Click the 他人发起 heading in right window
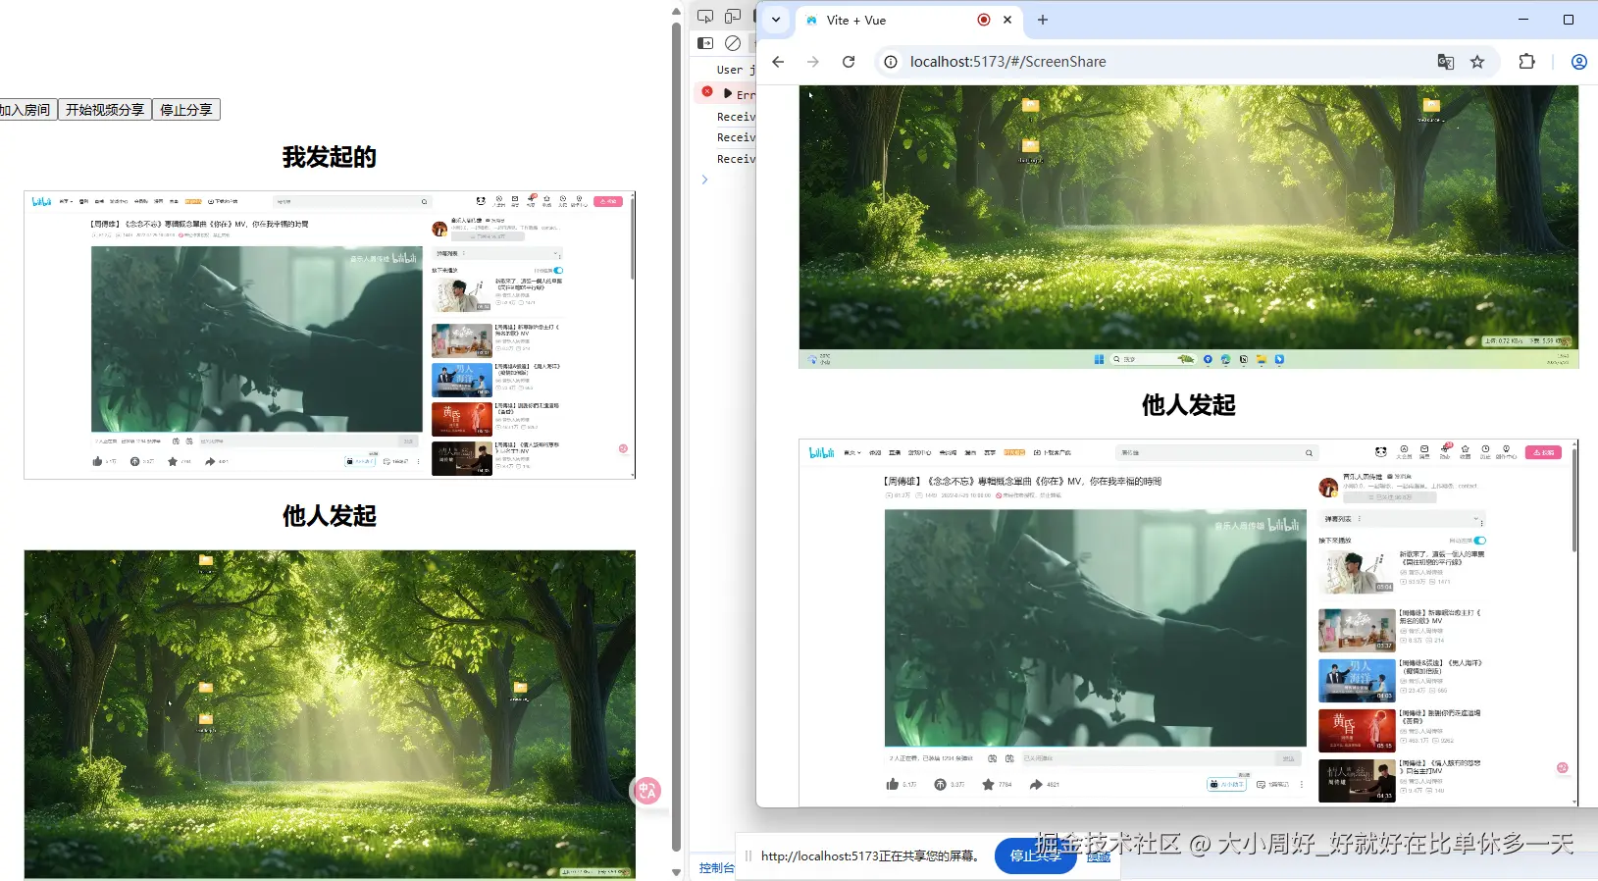1598x881 pixels. (1189, 405)
